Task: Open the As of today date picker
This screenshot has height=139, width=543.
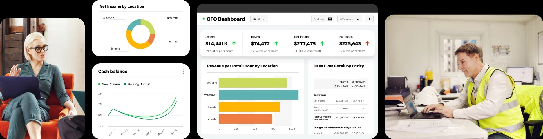Action: [x=323, y=19]
